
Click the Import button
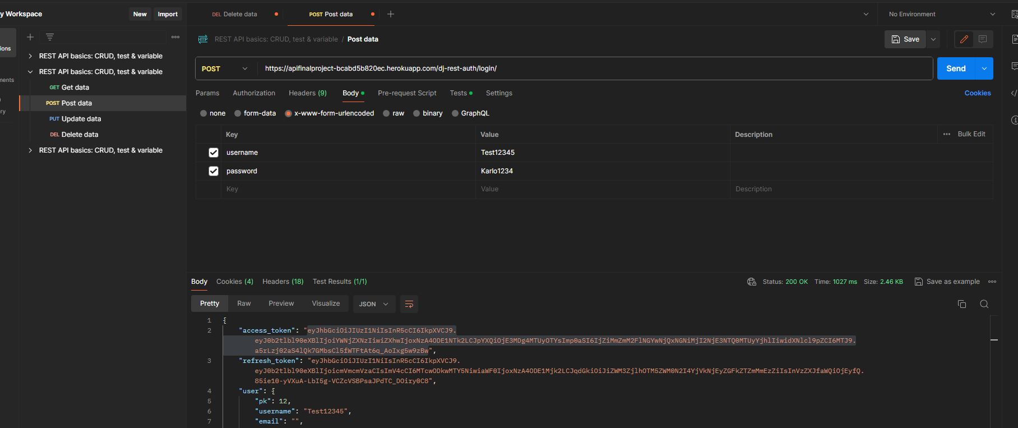pyautogui.click(x=168, y=14)
